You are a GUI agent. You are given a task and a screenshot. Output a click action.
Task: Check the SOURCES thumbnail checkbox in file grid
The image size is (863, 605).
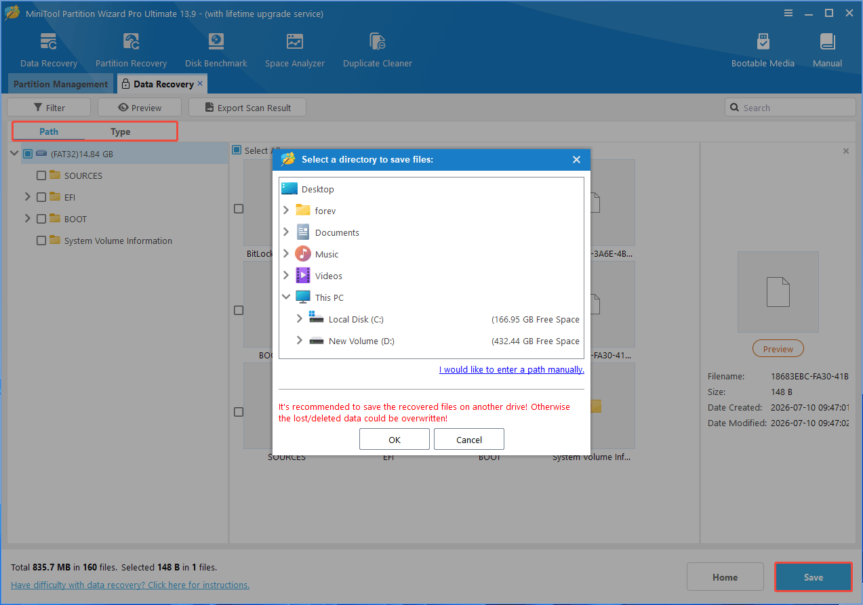[x=239, y=412]
